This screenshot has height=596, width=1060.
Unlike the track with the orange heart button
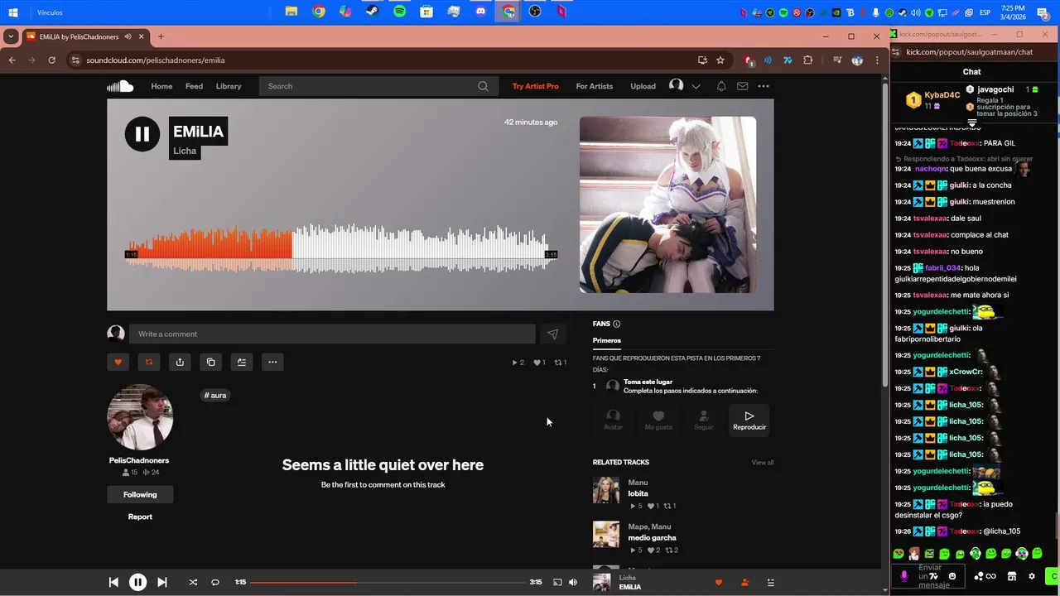118,362
